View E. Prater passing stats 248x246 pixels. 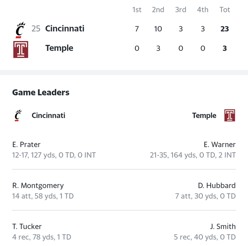[54, 155]
